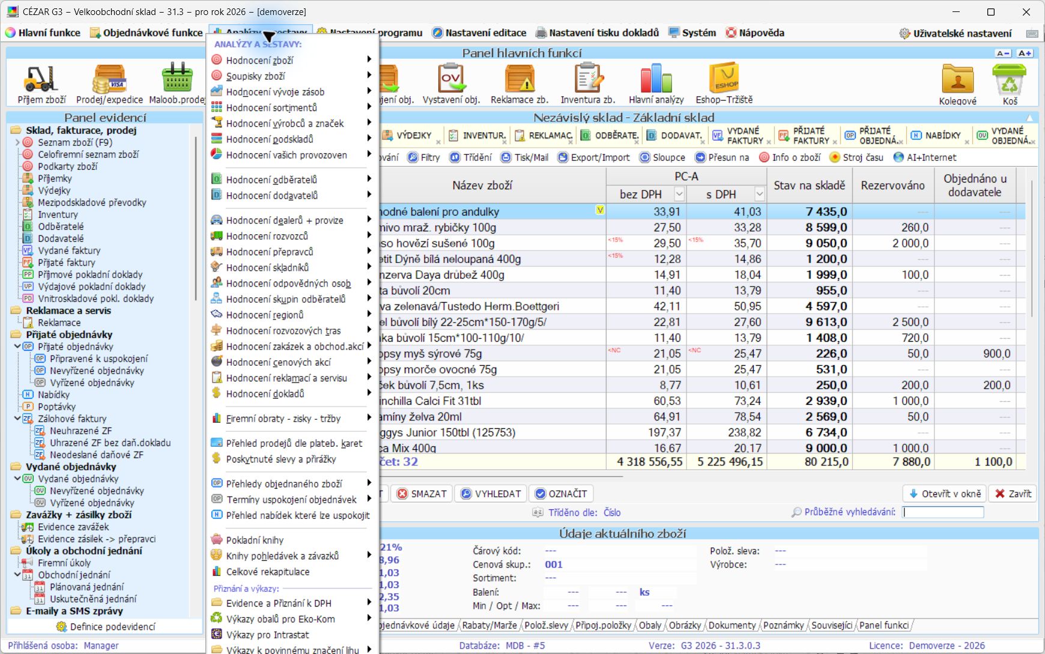Open Nastavení tisku dokladů menu
The image size is (1045, 654).
[x=597, y=33]
